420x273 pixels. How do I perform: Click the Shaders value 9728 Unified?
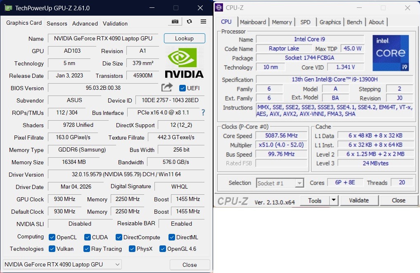tap(78, 125)
